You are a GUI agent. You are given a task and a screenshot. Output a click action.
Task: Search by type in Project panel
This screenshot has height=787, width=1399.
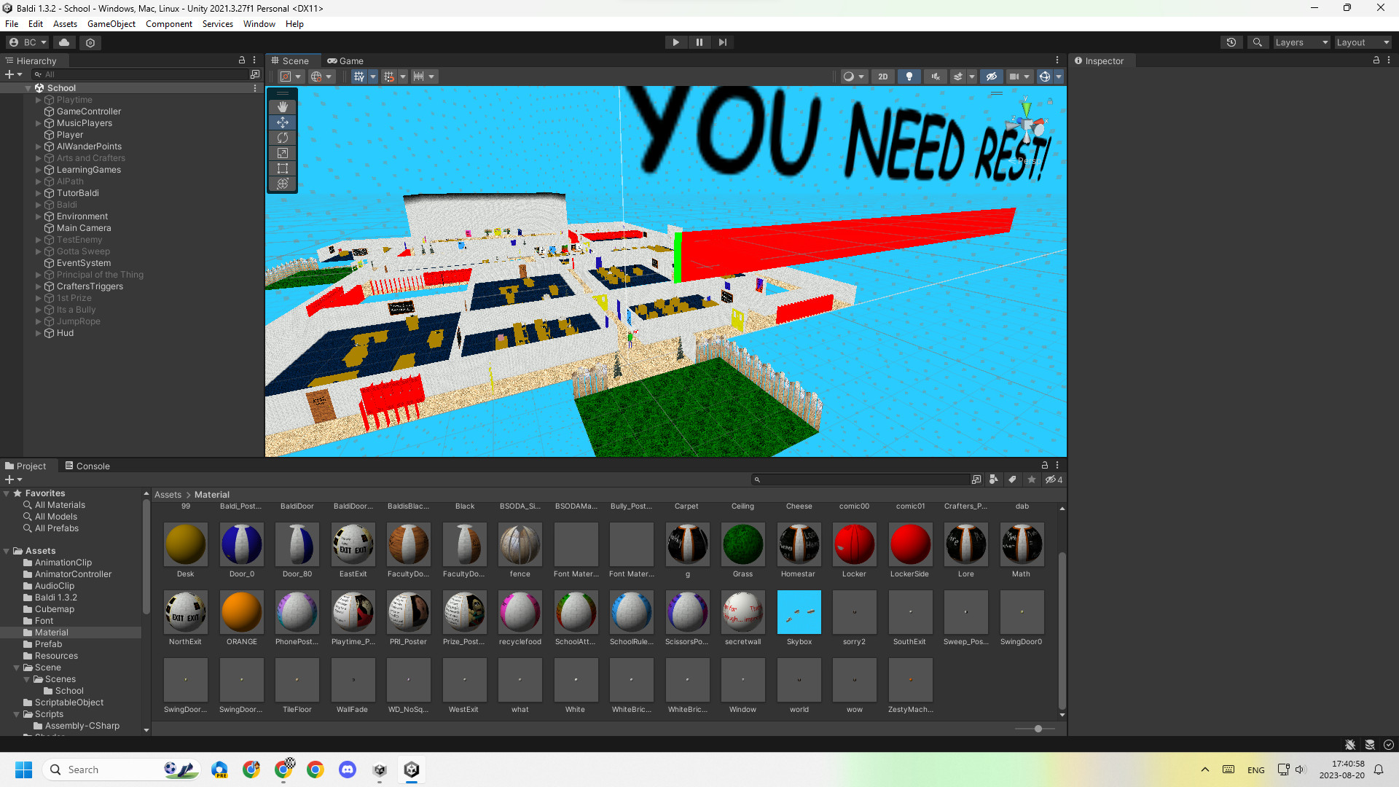click(x=993, y=479)
